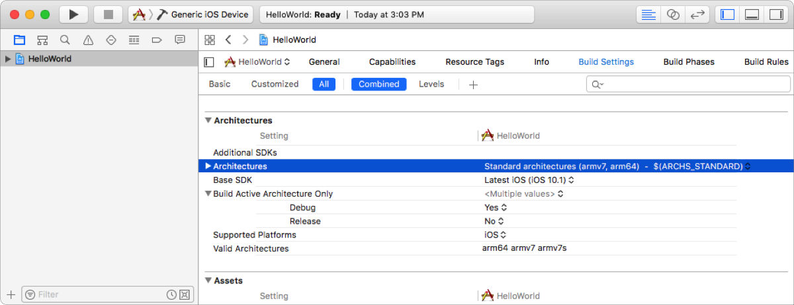
Task: Select the Basic settings filter
Action: 220,85
